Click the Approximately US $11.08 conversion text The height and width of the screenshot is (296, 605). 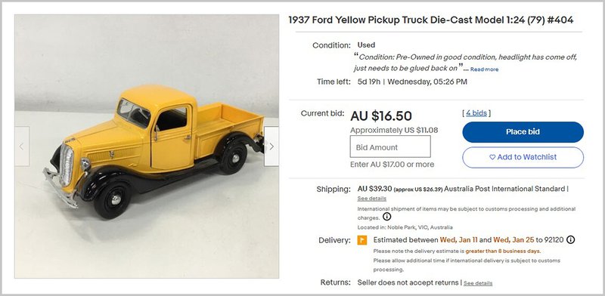pyautogui.click(x=394, y=131)
